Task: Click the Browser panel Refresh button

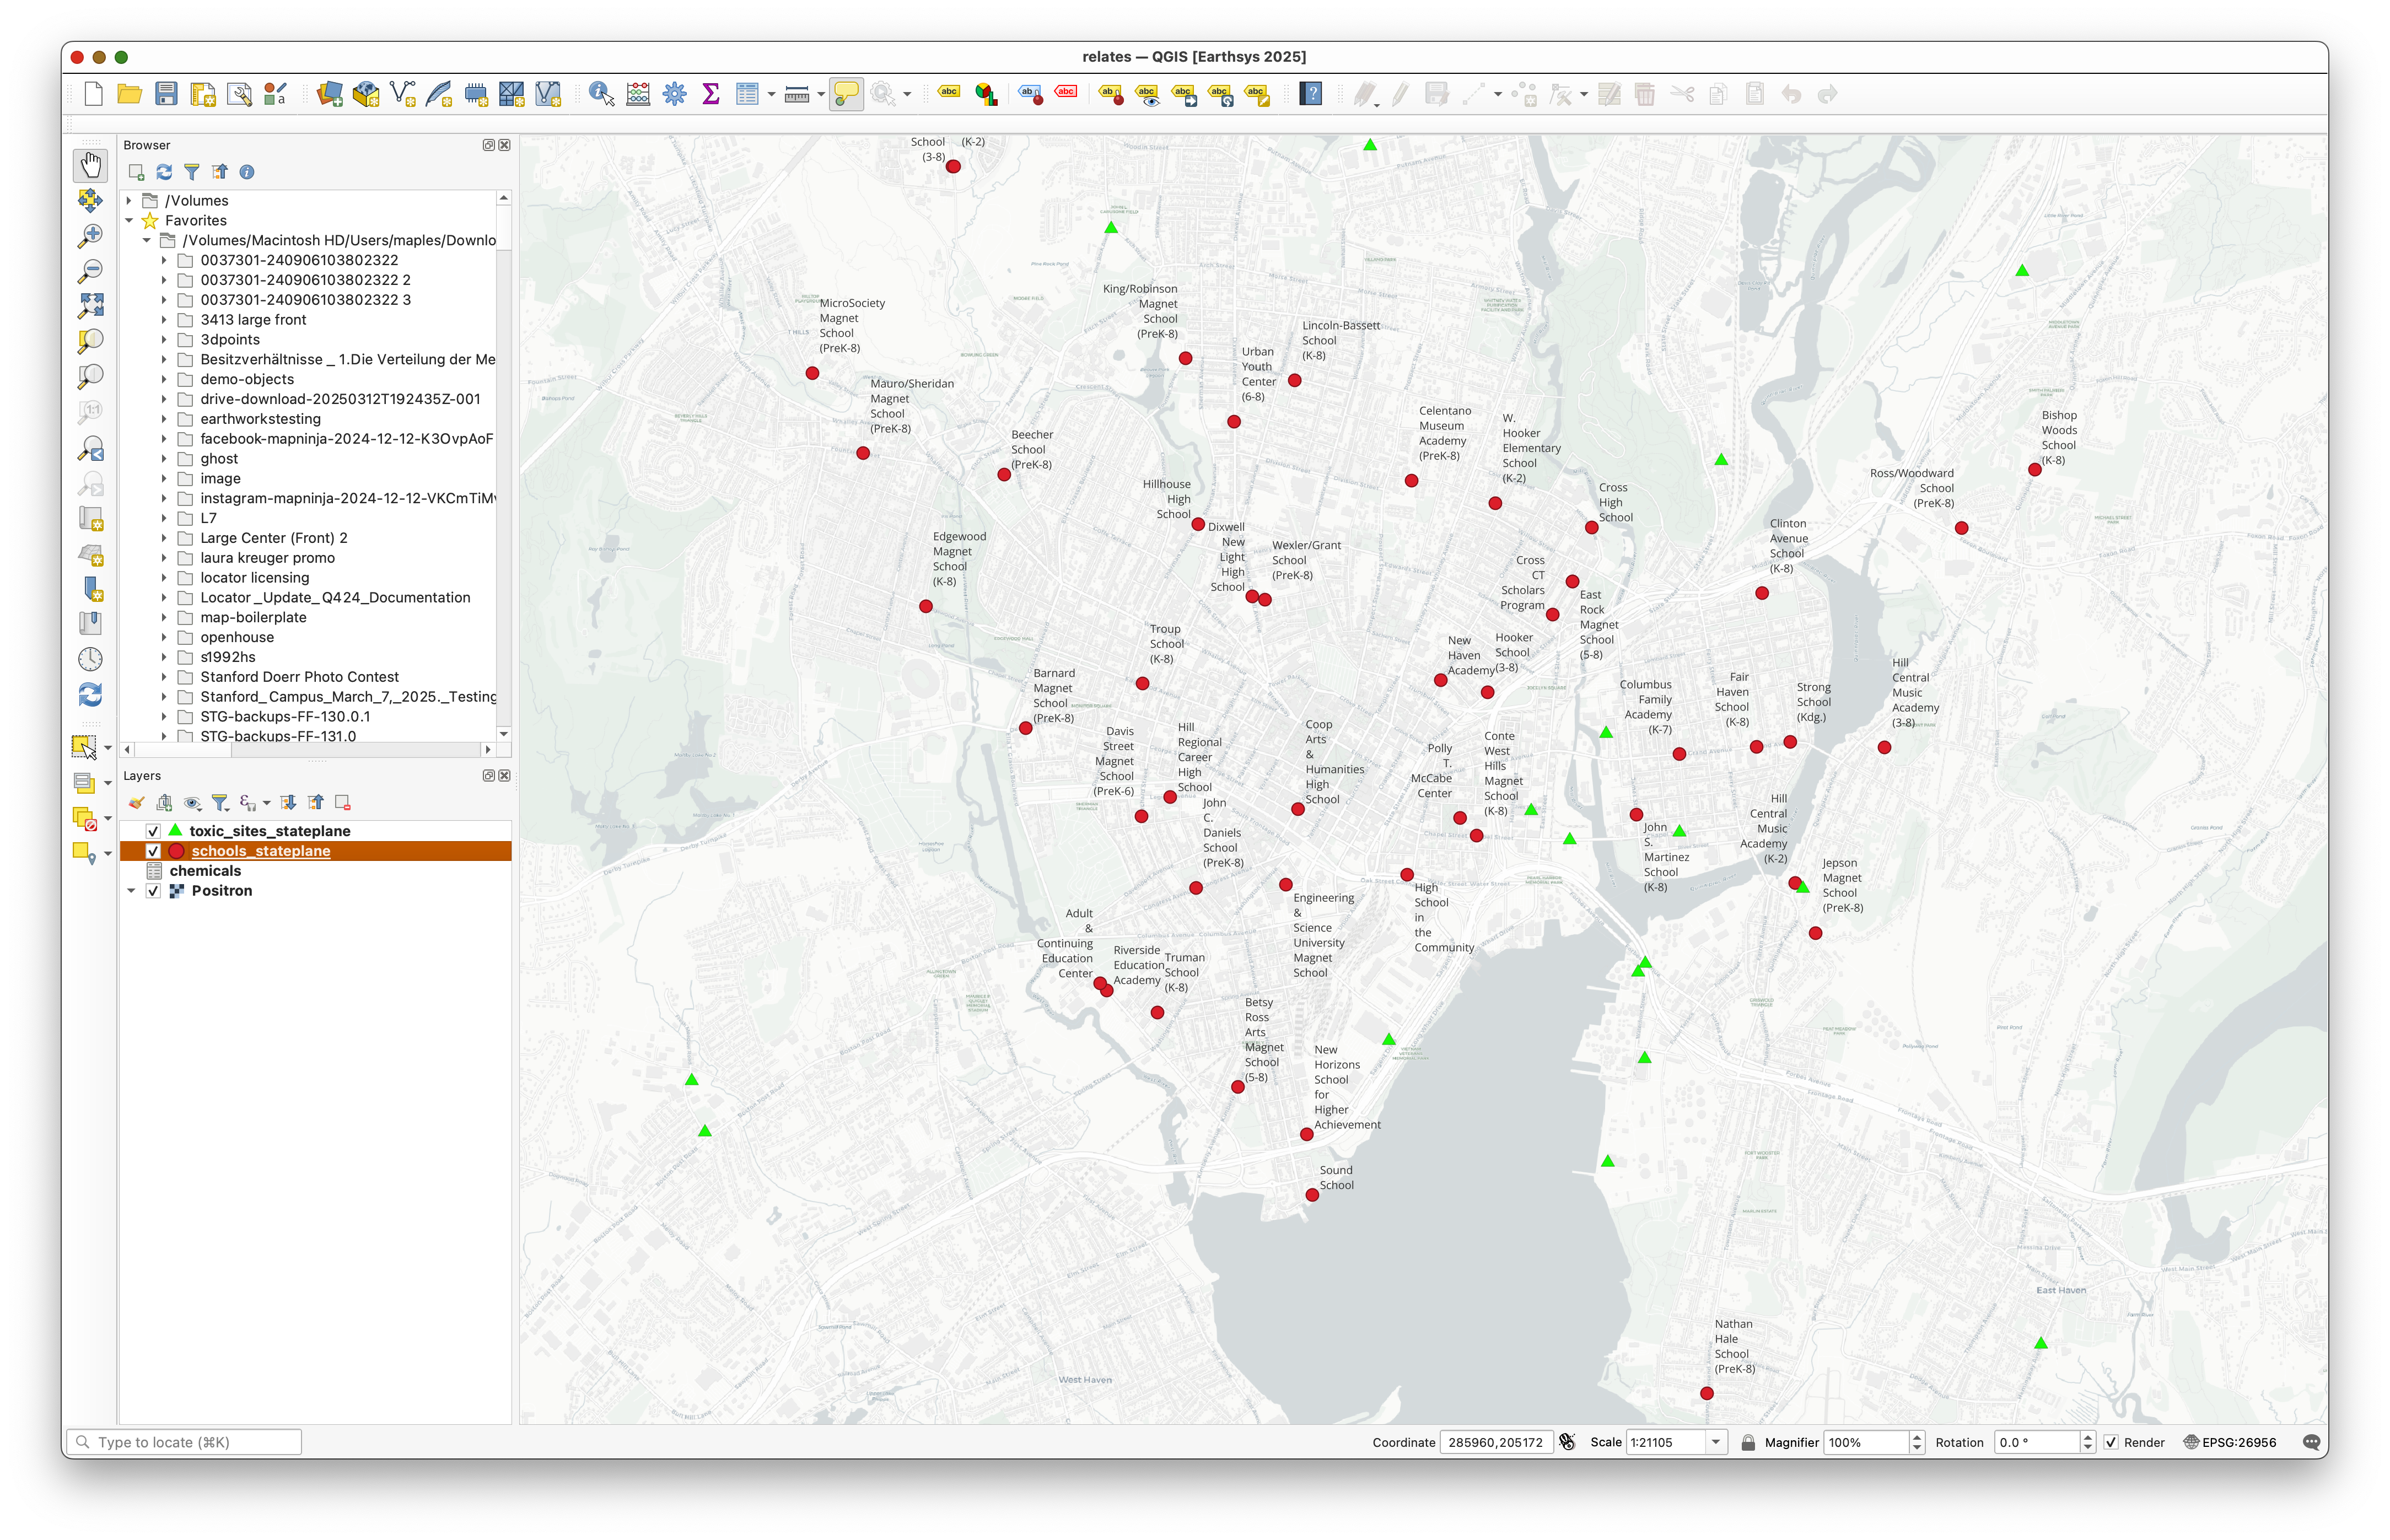Action: click(x=164, y=172)
